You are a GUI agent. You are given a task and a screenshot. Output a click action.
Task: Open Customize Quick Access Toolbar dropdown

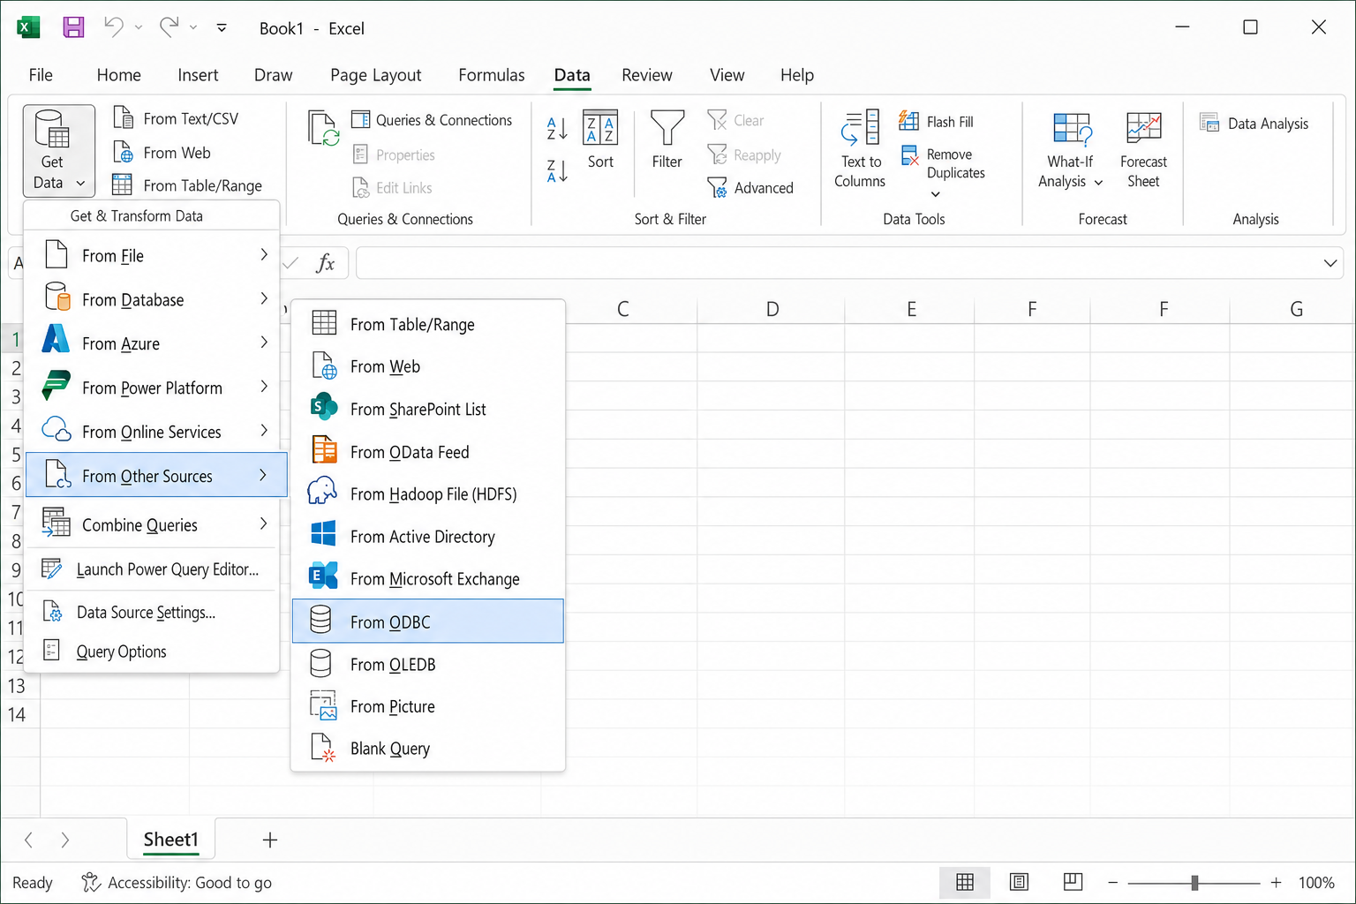tap(222, 27)
